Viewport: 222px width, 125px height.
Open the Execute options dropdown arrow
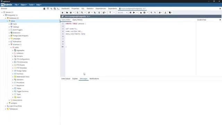137,12
